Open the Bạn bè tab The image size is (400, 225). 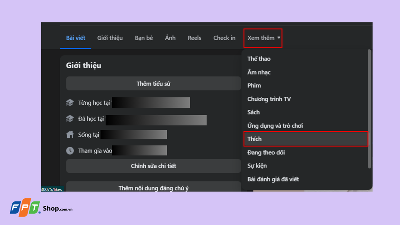pyautogui.click(x=144, y=38)
